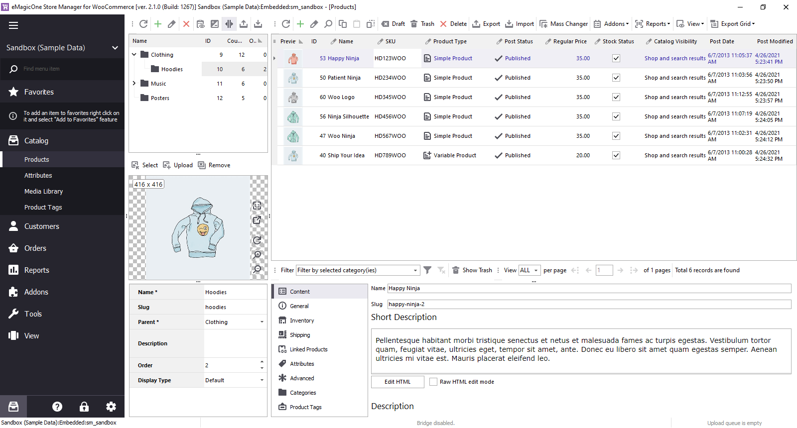Toggle stock status checkbox for Patient Ninja
This screenshot has width=797, height=428.
coord(616,78)
